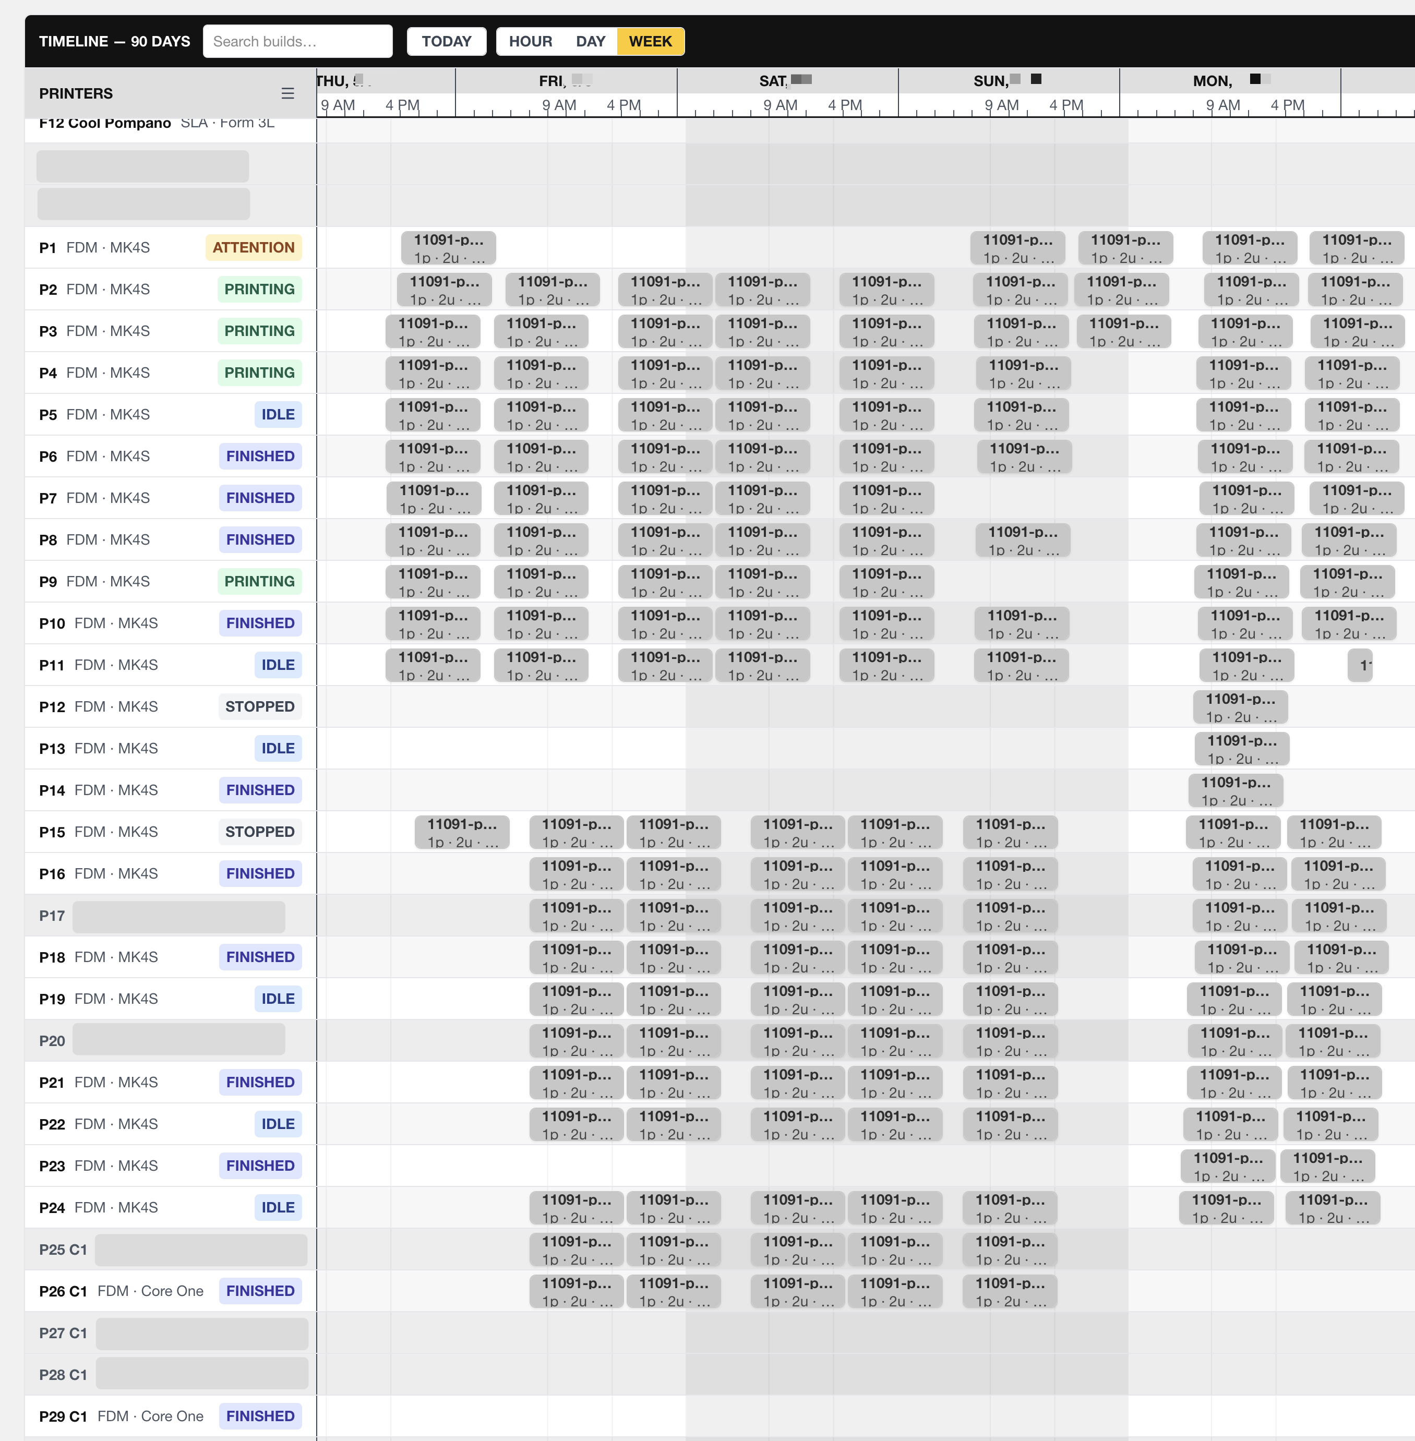
Task: Click P15 STOPPED status badge
Action: [x=259, y=832]
